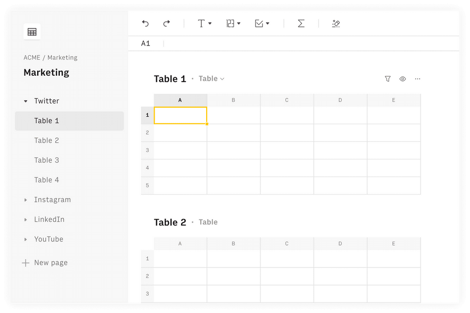Click the filter icon for Table 1
Viewport: 470px width, 313px height.
[388, 79]
